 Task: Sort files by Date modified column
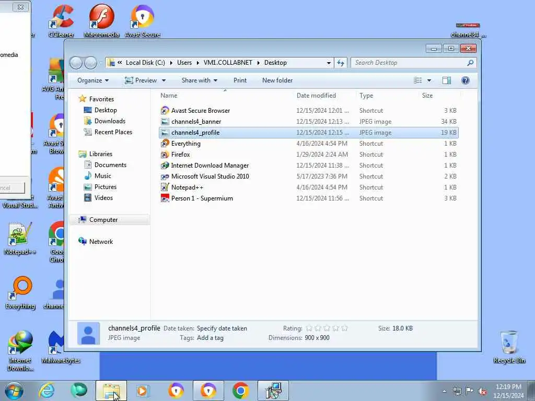(x=316, y=96)
